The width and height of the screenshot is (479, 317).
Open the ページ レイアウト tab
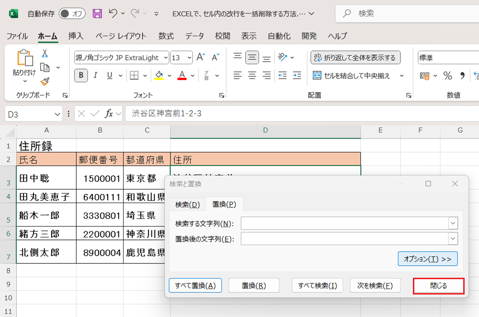click(121, 36)
